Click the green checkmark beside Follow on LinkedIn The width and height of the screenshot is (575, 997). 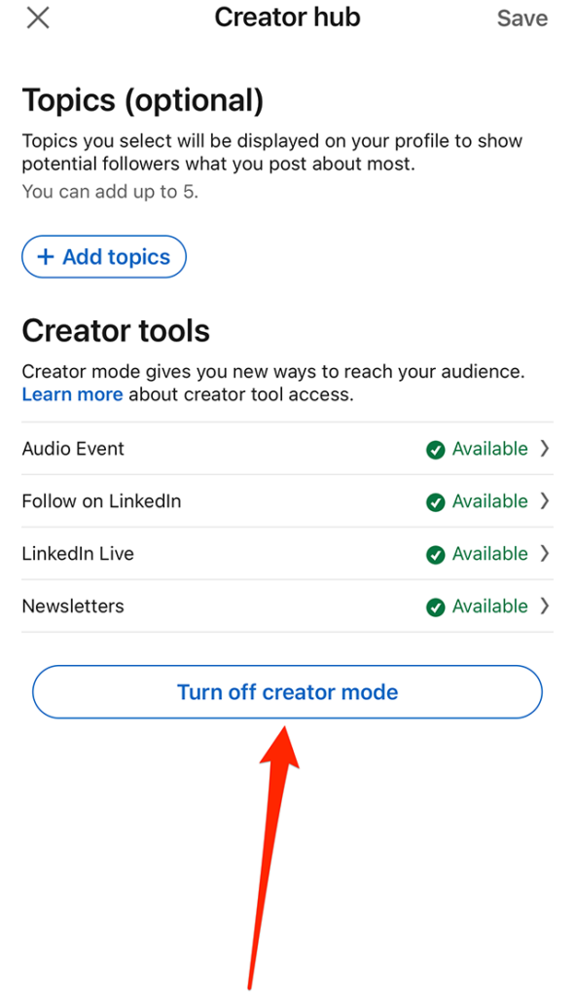coord(437,502)
